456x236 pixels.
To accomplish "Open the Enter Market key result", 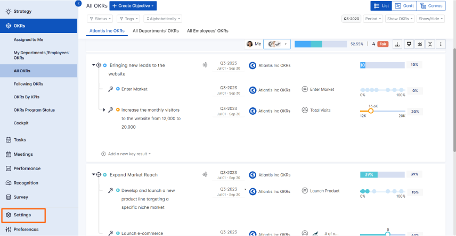I will coord(134,89).
